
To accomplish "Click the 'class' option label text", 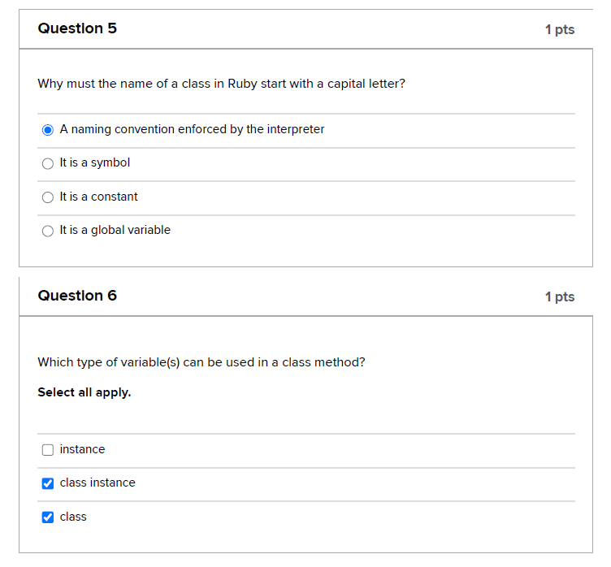I will point(73,517).
